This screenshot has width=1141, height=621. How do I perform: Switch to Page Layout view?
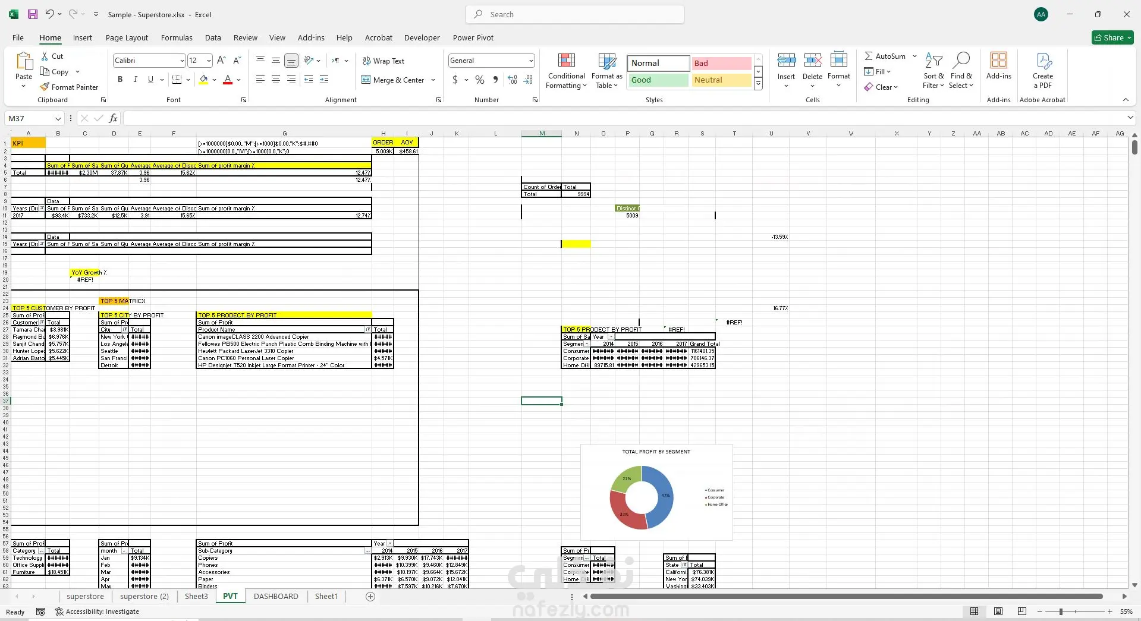[998, 611]
